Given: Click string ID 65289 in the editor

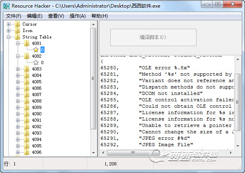Looking at the screenshot, I should (x=108, y=125).
